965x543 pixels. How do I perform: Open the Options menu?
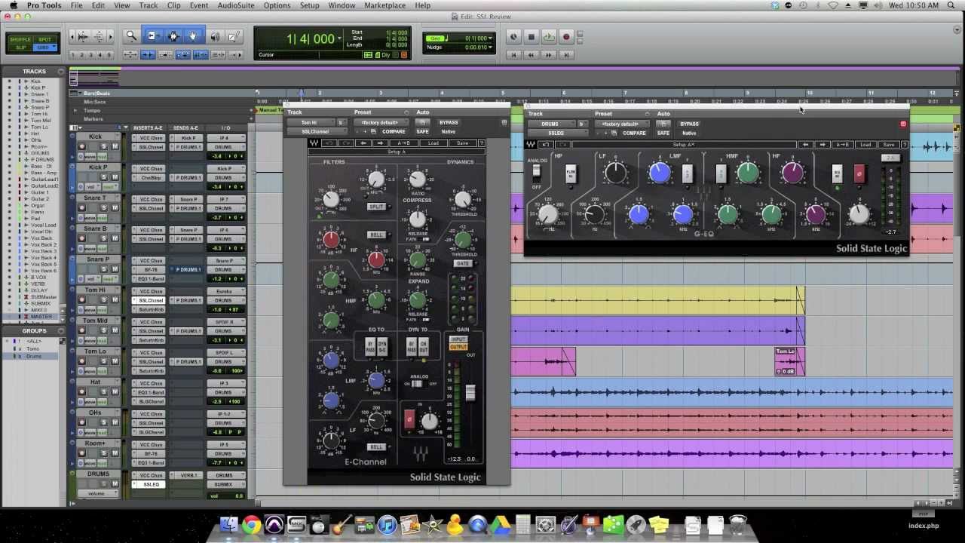coord(277,5)
